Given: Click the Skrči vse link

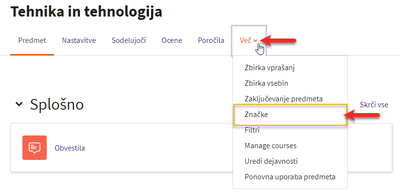Looking at the screenshot, I should (374, 104).
